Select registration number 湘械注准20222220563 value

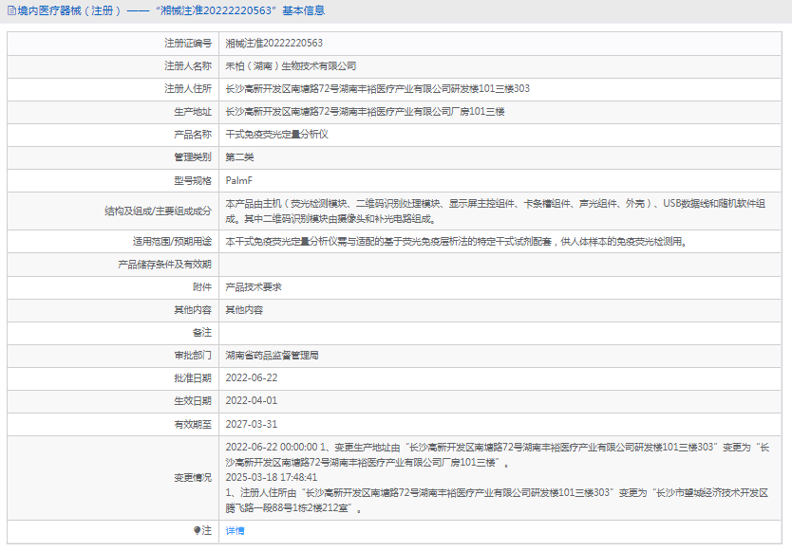pyautogui.click(x=274, y=44)
